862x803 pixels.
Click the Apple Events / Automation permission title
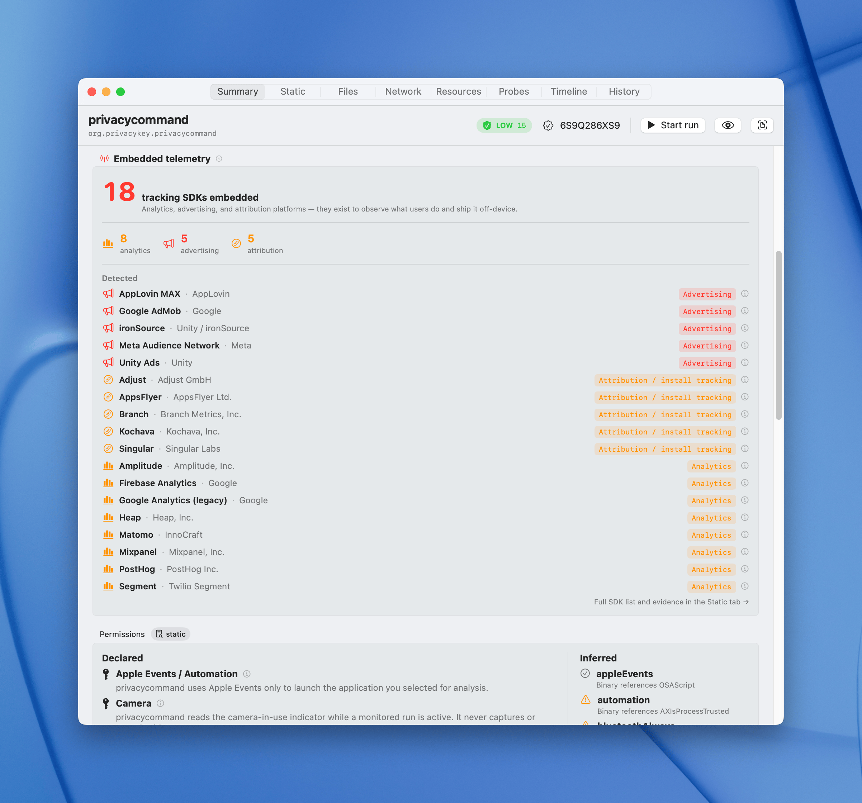pyautogui.click(x=176, y=674)
